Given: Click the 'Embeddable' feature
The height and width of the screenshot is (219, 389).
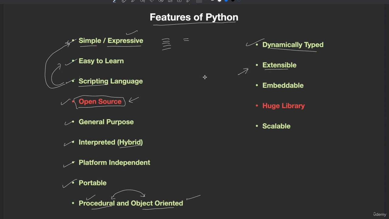Looking at the screenshot, I should click(x=283, y=85).
